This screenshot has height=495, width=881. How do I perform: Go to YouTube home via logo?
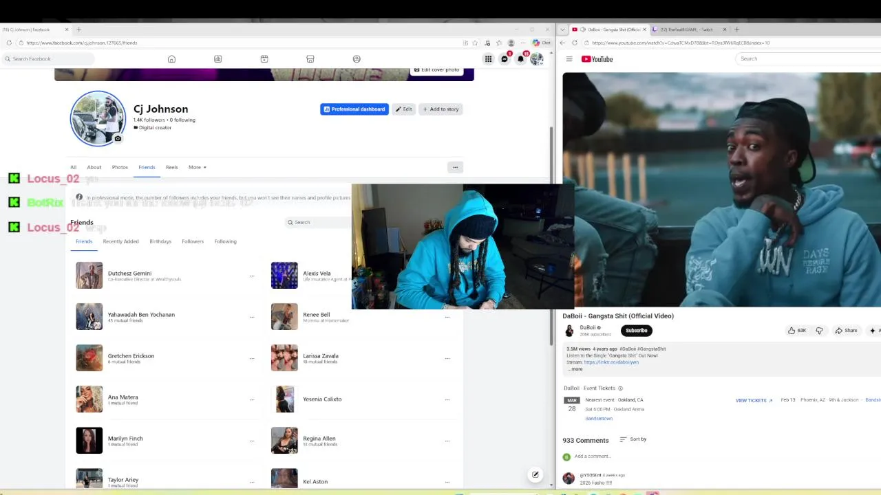597,59
